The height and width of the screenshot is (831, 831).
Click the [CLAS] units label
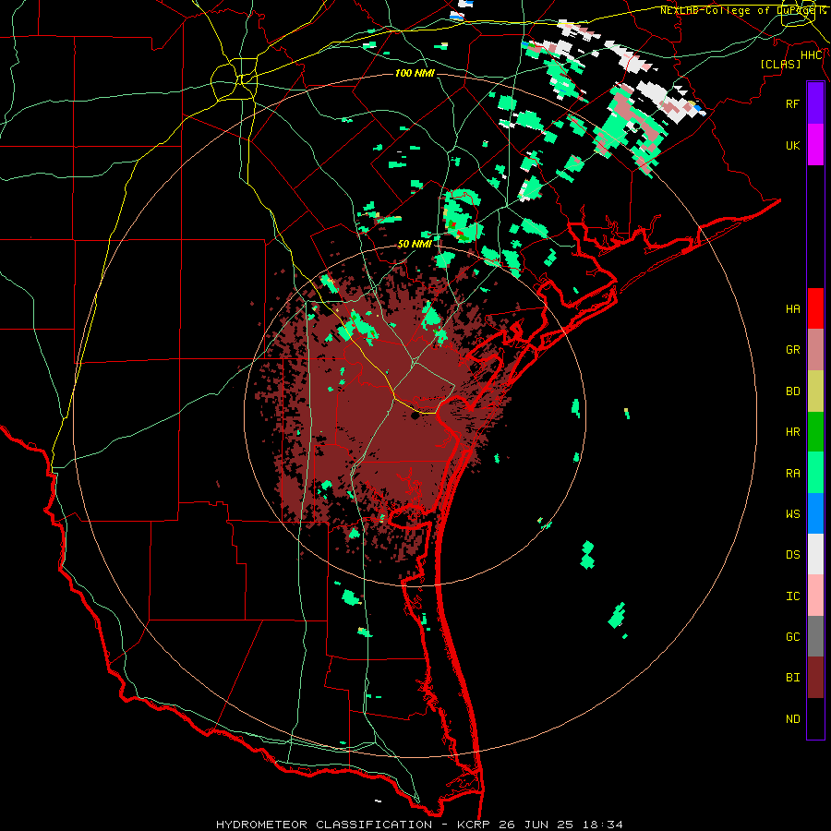780,64
